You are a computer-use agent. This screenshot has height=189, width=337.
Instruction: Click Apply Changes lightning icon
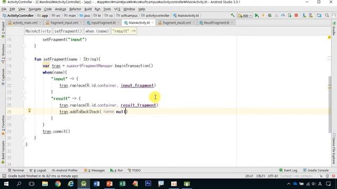[263, 15]
